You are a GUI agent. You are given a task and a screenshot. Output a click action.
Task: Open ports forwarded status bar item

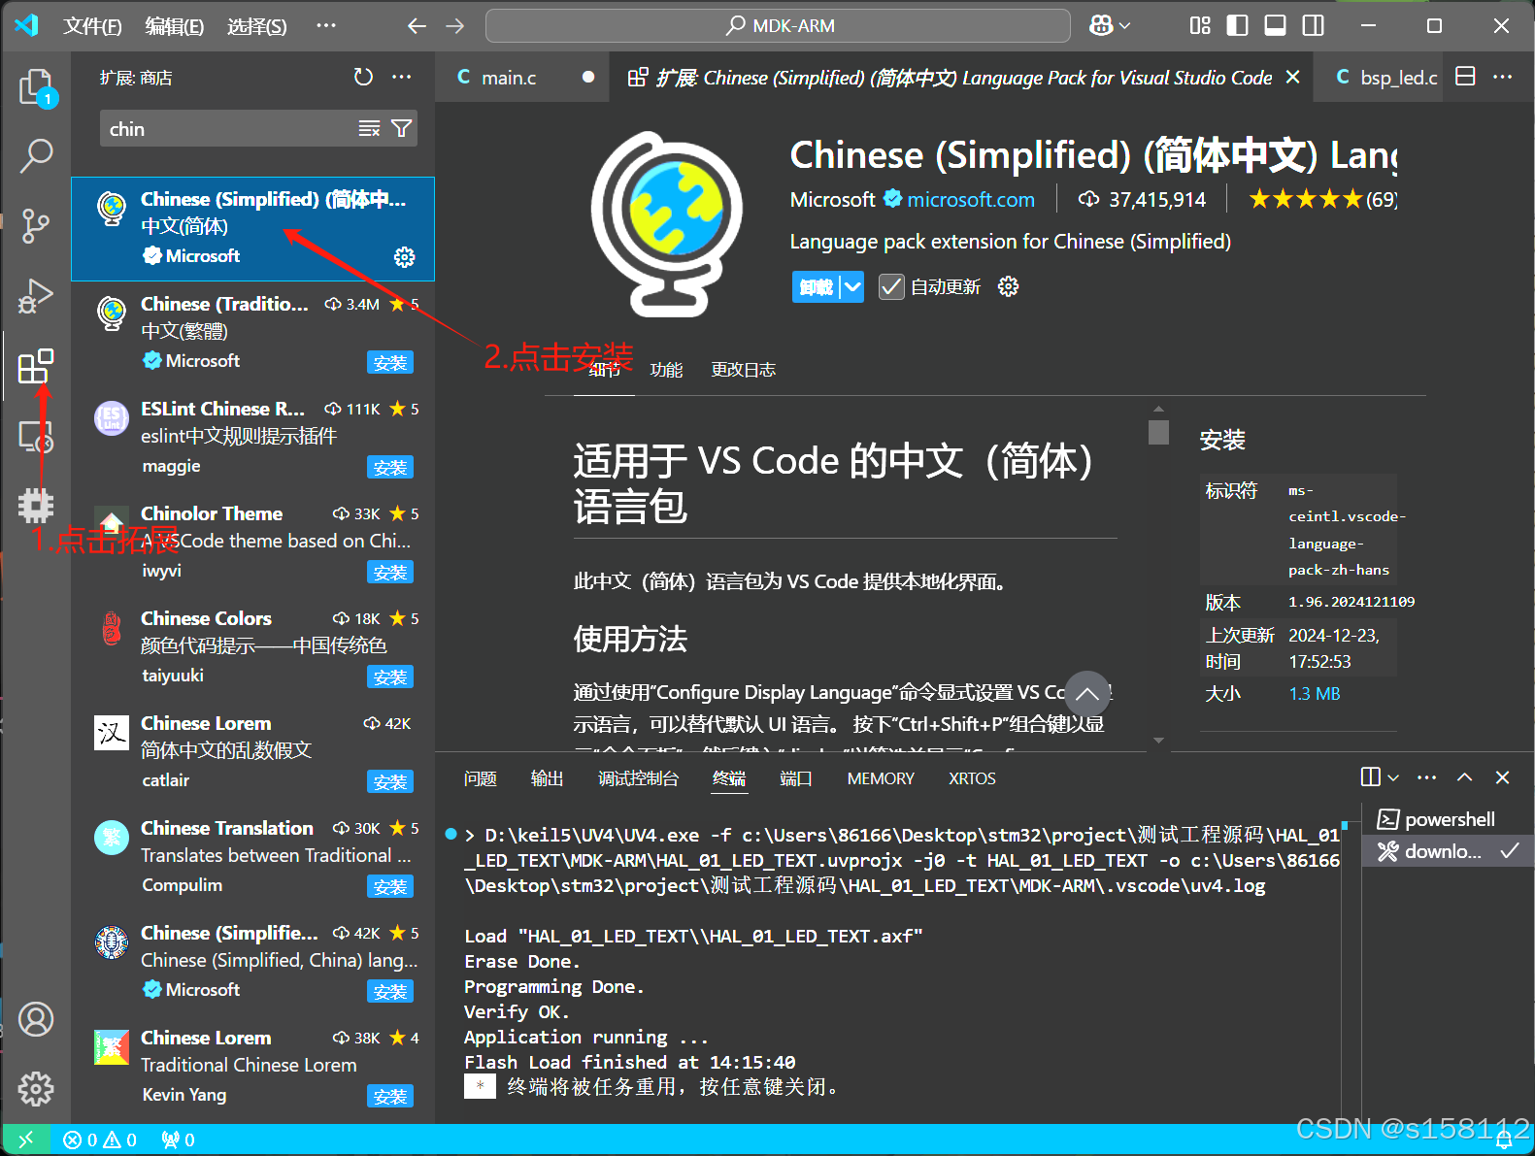(179, 1139)
